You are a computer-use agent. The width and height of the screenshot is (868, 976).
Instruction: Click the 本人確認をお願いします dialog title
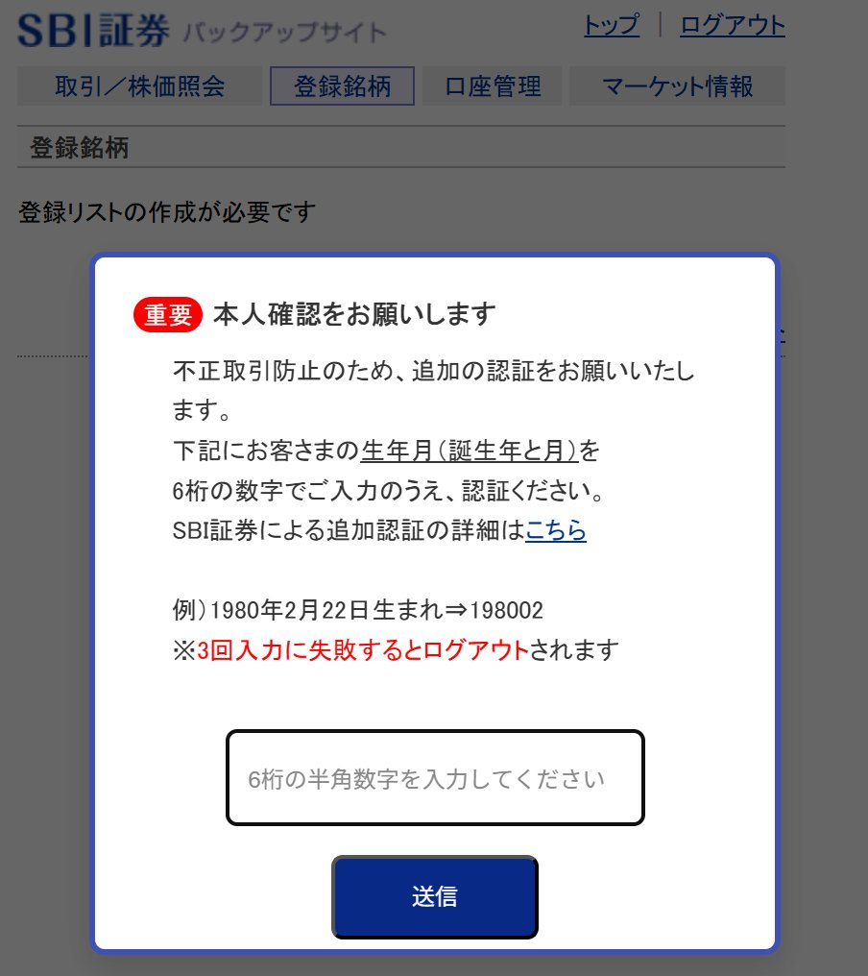[354, 314]
